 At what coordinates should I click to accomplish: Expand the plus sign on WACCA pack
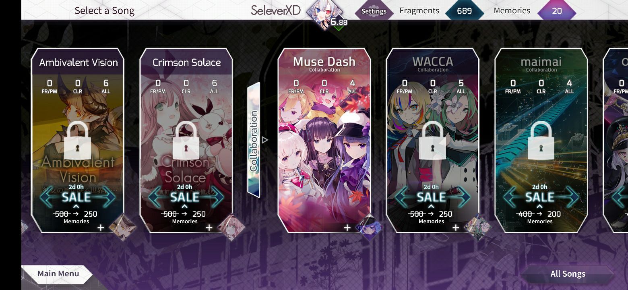coord(456,228)
